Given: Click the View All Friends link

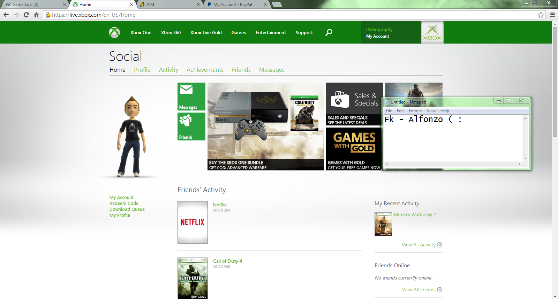Looking at the screenshot, I should (x=418, y=290).
